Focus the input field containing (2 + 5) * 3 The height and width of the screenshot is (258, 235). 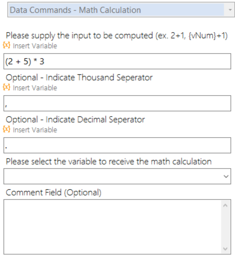click(117, 61)
